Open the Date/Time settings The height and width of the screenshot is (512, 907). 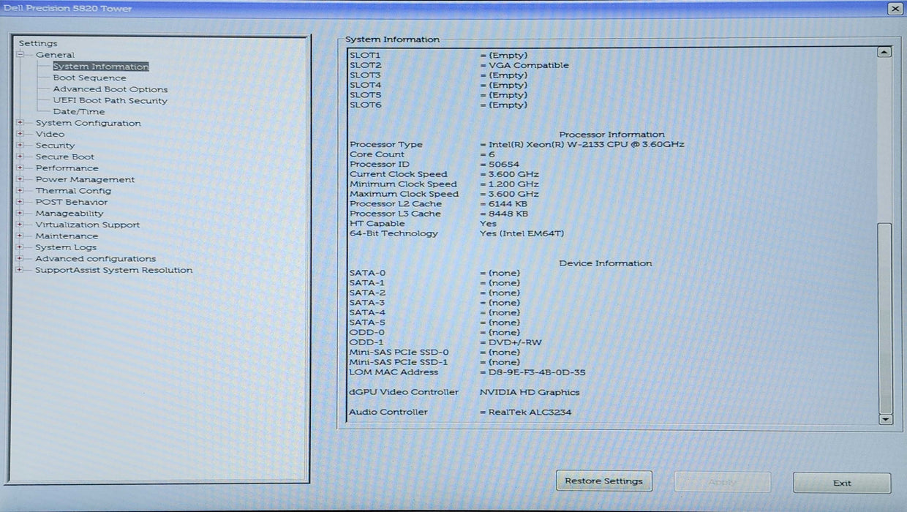pos(79,112)
